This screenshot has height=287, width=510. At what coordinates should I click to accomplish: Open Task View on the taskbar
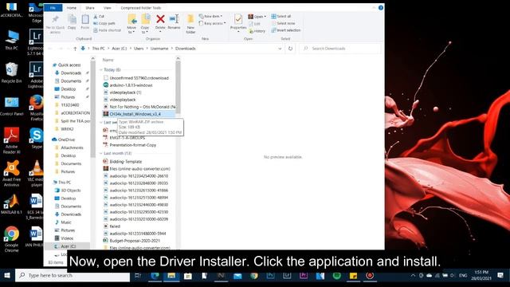click(138, 276)
